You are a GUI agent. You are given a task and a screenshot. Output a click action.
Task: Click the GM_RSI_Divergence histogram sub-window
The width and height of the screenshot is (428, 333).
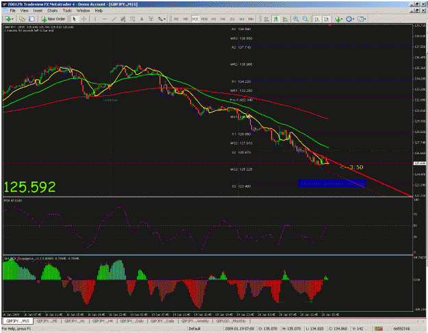click(207, 283)
